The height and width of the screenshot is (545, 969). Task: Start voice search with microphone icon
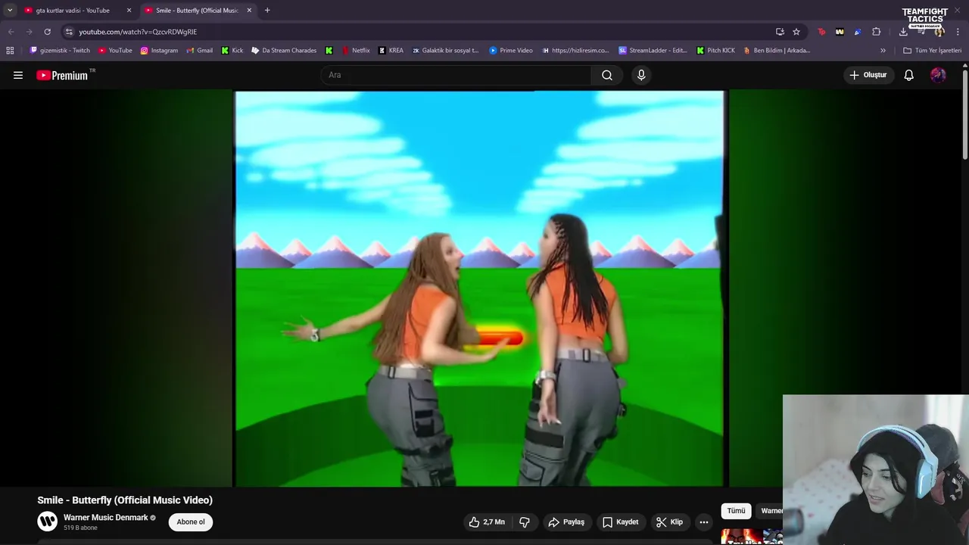coord(641,75)
